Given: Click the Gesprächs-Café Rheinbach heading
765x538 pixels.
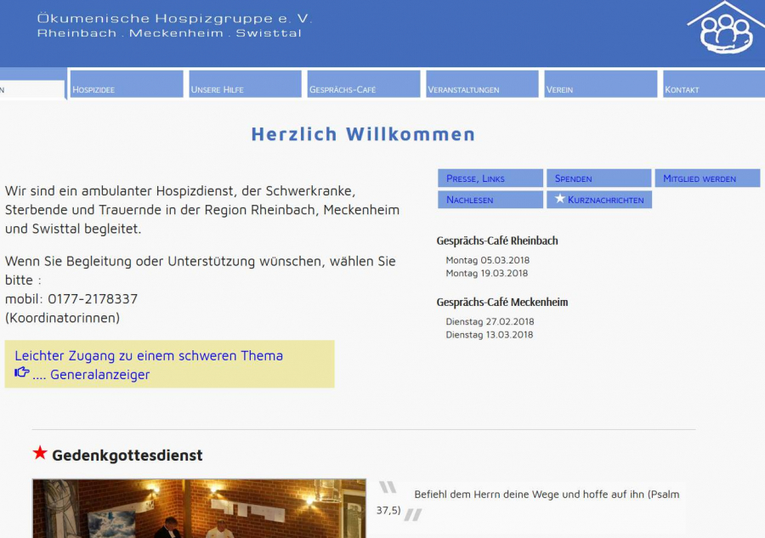Looking at the screenshot, I should (x=497, y=241).
